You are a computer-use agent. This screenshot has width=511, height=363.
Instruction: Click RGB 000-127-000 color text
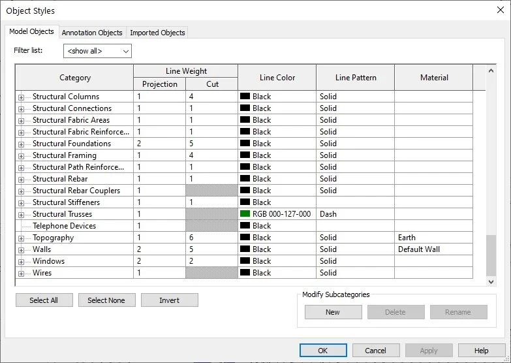tap(281, 214)
